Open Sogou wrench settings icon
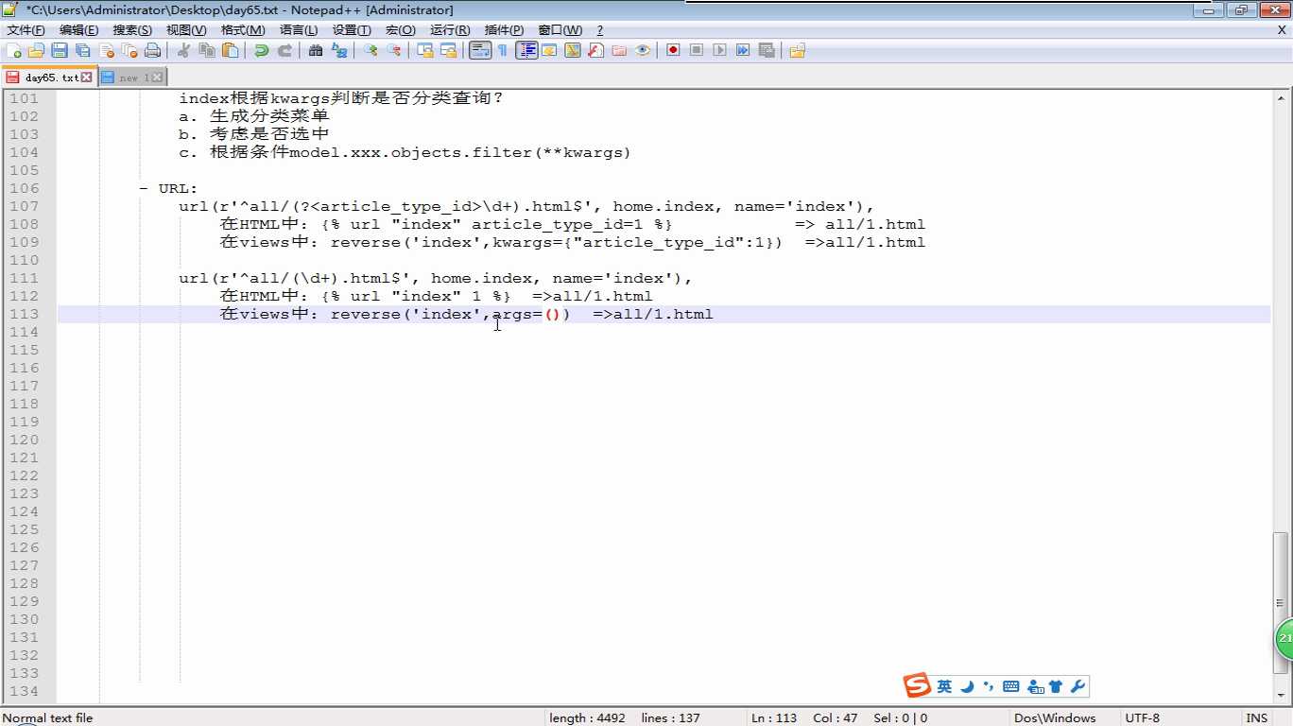Screen dimensions: 1293x726 click(x=1077, y=687)
